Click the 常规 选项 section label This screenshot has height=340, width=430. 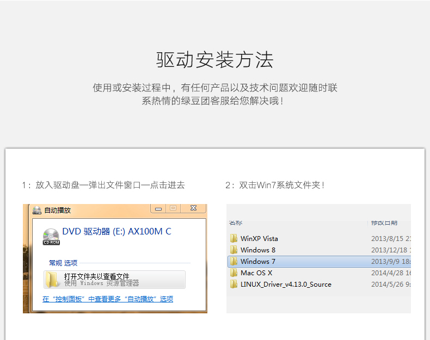63,263
